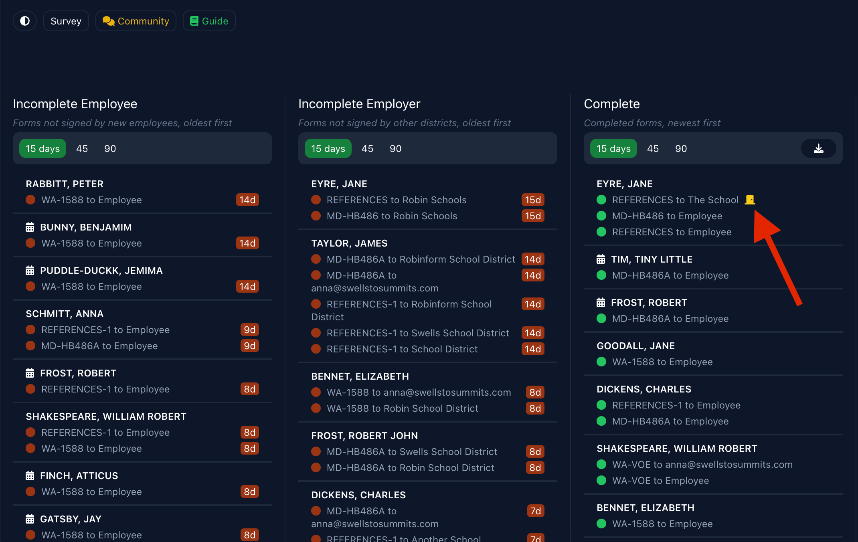Select 45 days in Complete column filter
Image resolution: width=858 pixels, height=542 pixels.
(x=653, y=149)
